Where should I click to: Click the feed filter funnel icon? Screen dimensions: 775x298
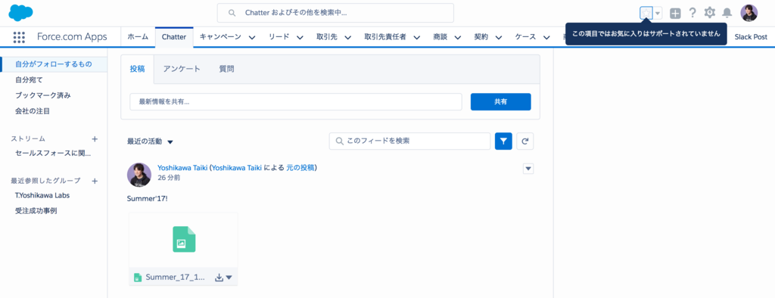503,141
